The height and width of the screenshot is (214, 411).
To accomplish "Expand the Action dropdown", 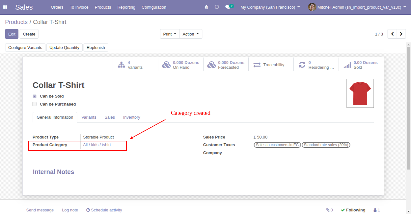I will (x=191, y=34).
